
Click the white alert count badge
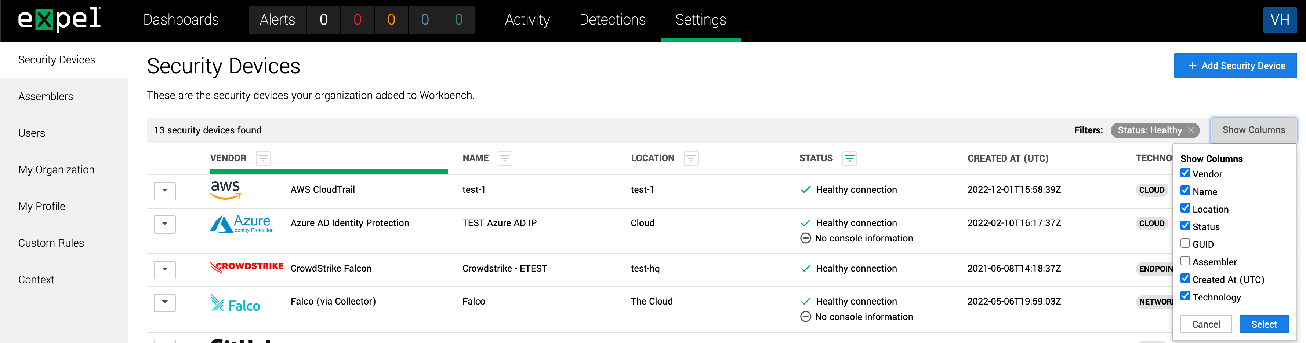323,20
